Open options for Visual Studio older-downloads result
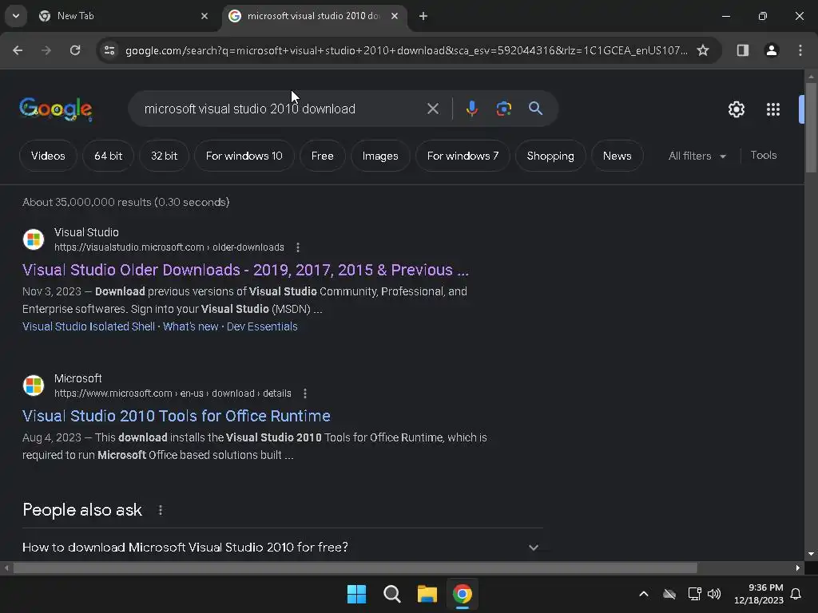 coord(298,247)
